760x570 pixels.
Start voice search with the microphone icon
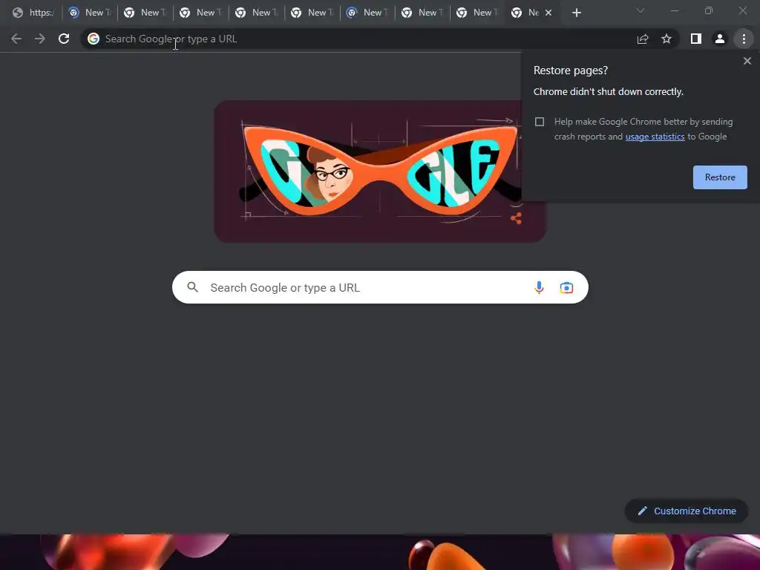click(x=539, y=287)
